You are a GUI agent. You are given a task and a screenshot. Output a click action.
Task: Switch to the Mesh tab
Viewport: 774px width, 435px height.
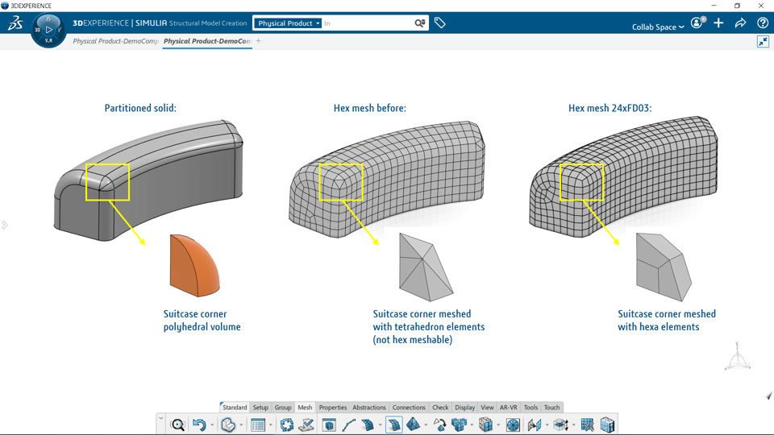click(305, 408)
